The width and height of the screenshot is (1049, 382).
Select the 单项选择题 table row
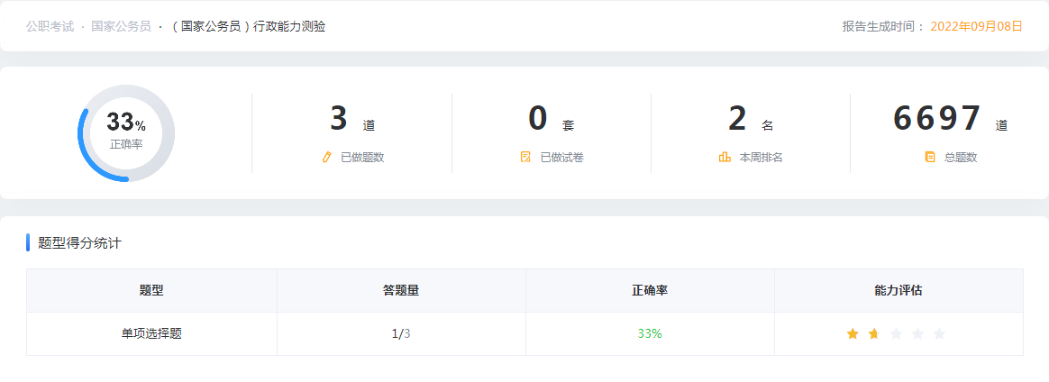[151, 333]
